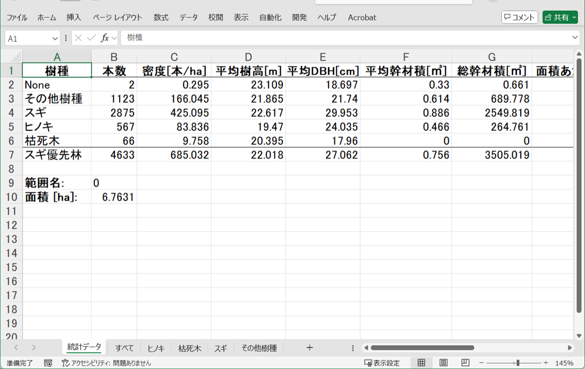Viewport: 585px width, 369px height.
Task: Select the スギ sheet tab
Action: [221, 348]
